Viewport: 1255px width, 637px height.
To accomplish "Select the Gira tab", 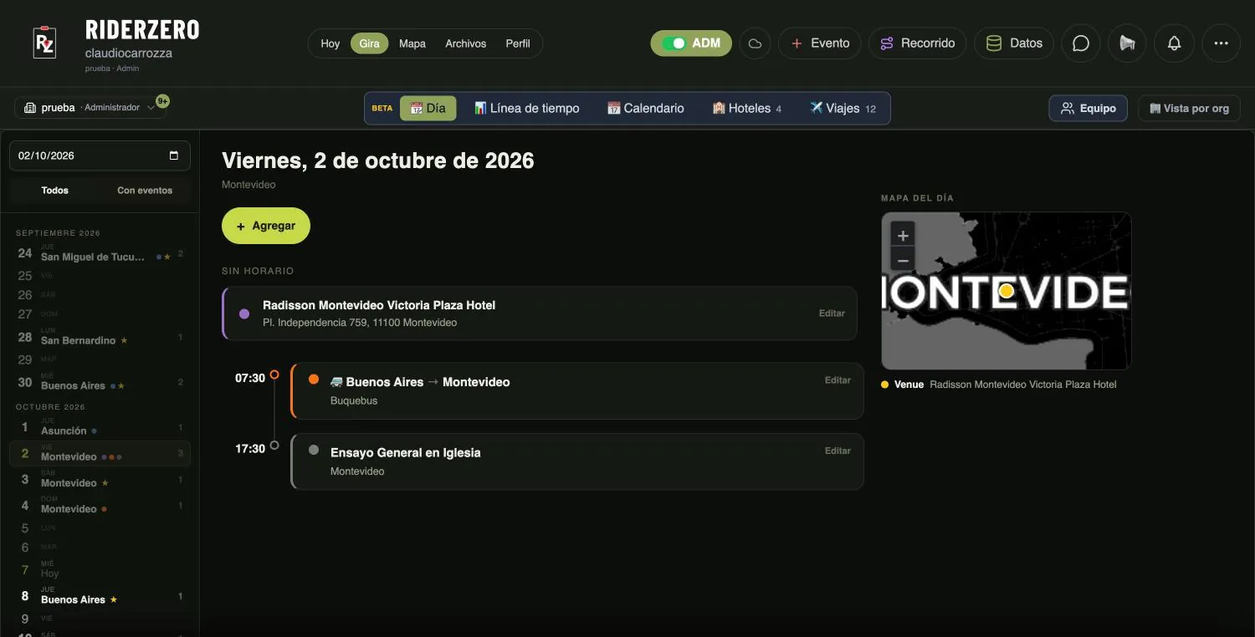I will pyautogui.click(x=370, y=43).
